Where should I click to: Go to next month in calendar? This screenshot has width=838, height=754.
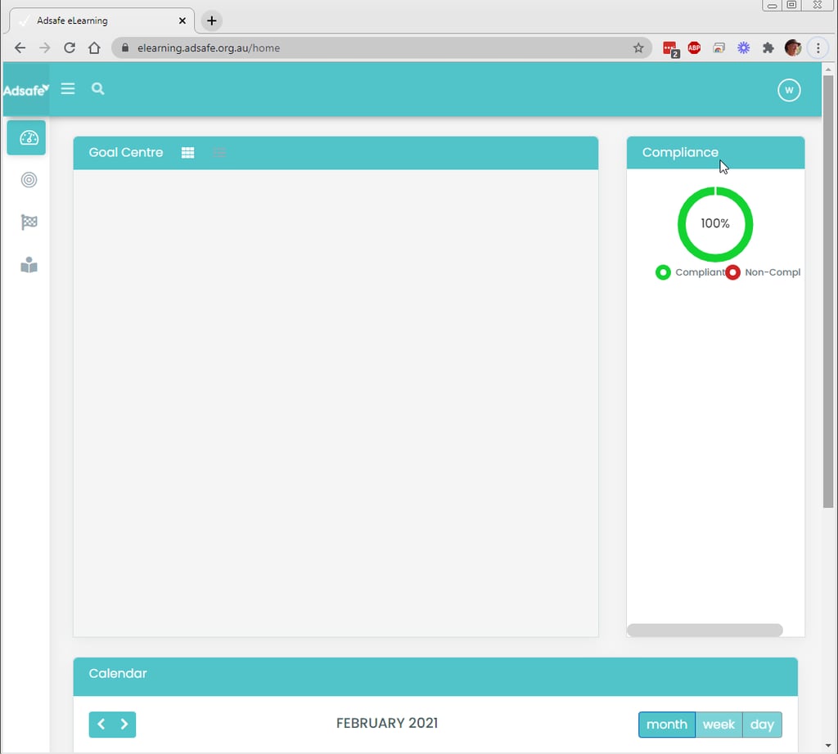[x=124, y=724]
